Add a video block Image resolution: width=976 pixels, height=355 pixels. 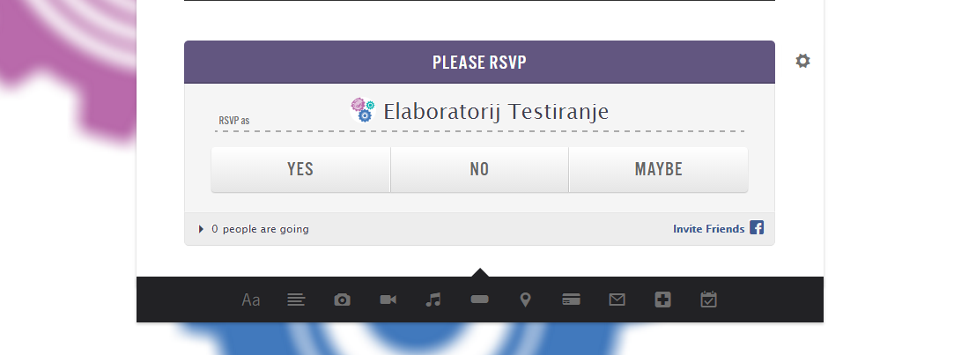pos(388,300)
